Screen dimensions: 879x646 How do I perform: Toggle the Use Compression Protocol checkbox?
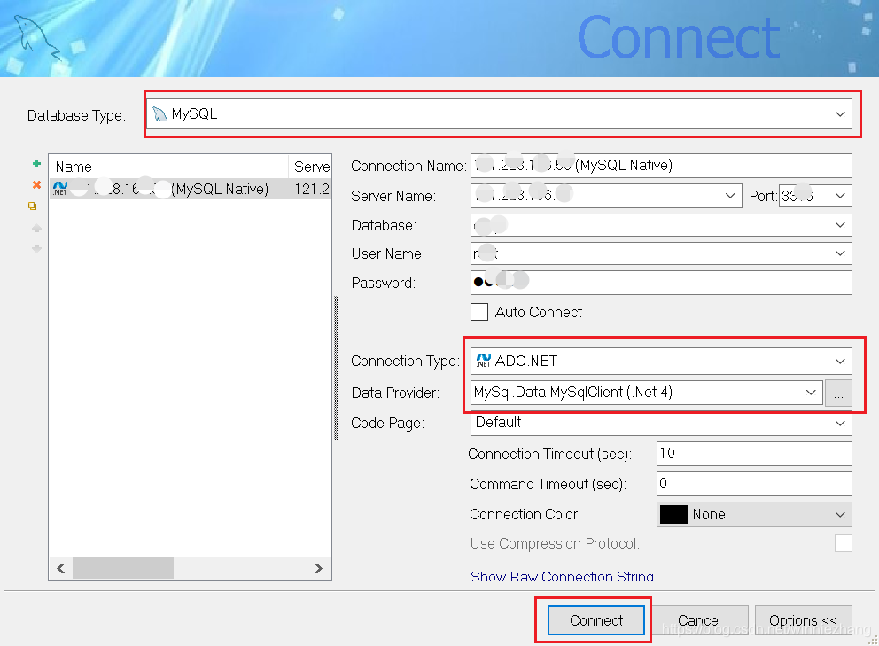click(844, 543)
